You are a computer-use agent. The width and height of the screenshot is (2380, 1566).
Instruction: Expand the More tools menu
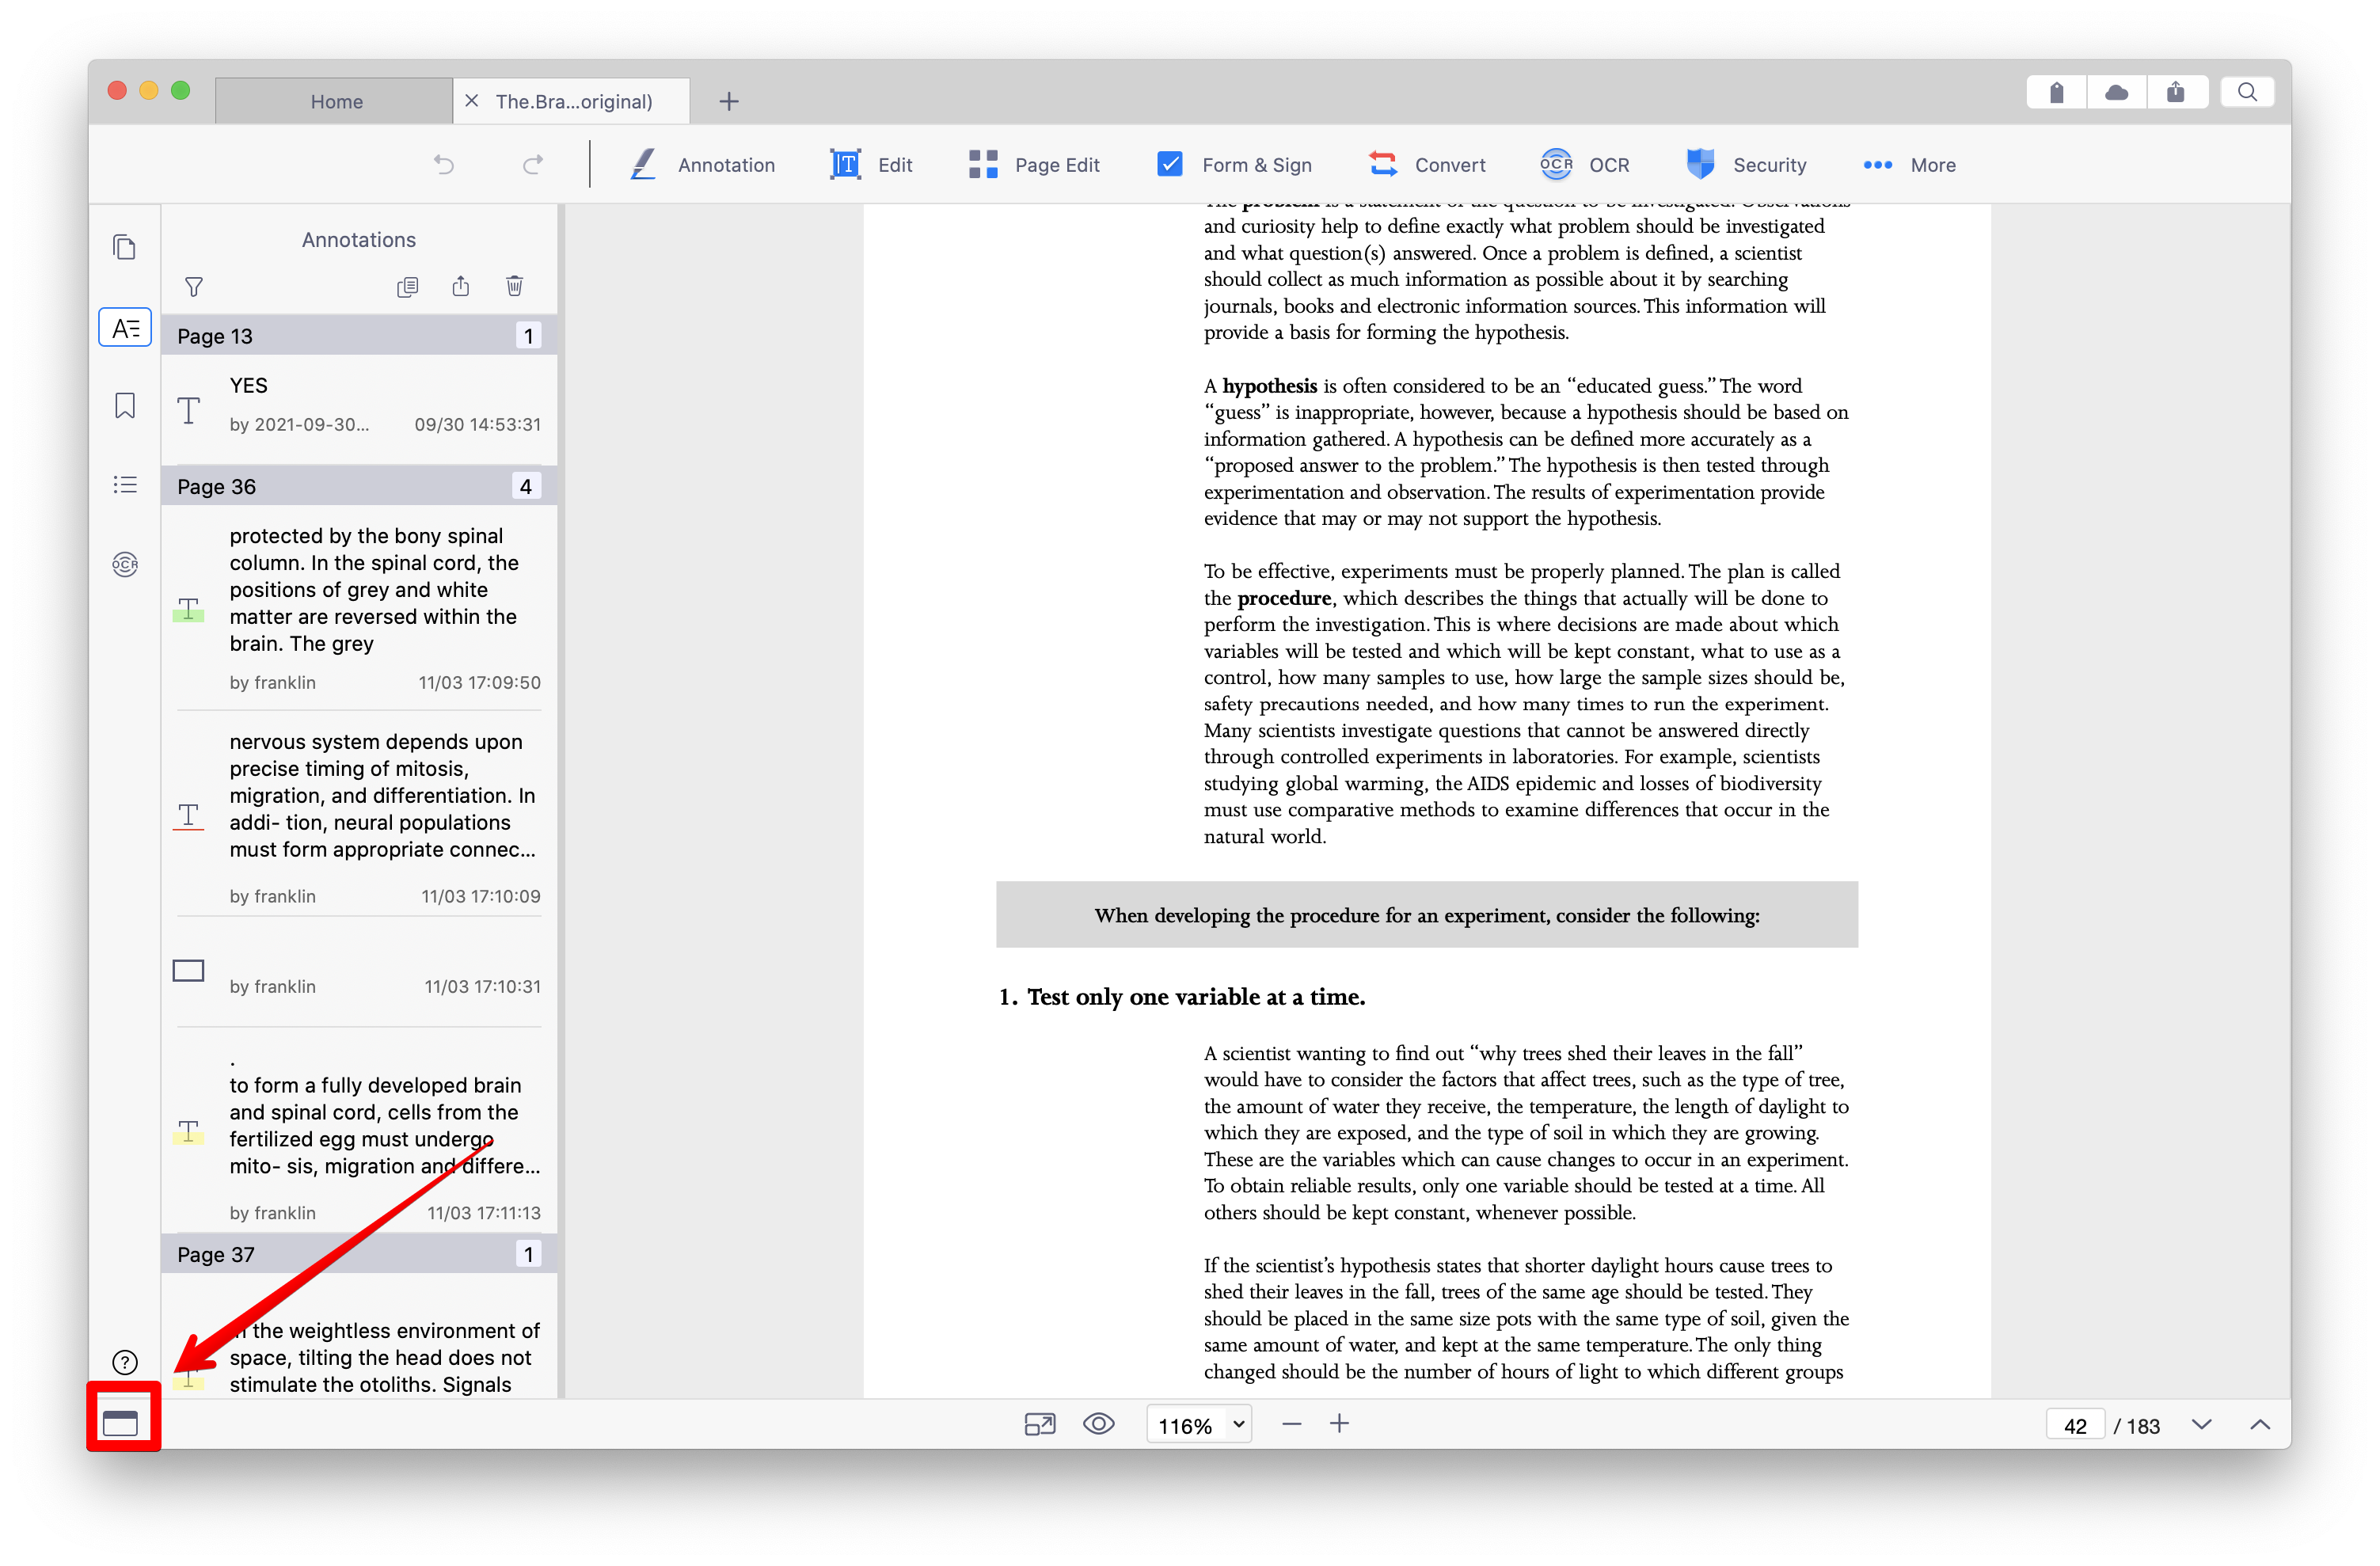click(x=1909, y=165)
